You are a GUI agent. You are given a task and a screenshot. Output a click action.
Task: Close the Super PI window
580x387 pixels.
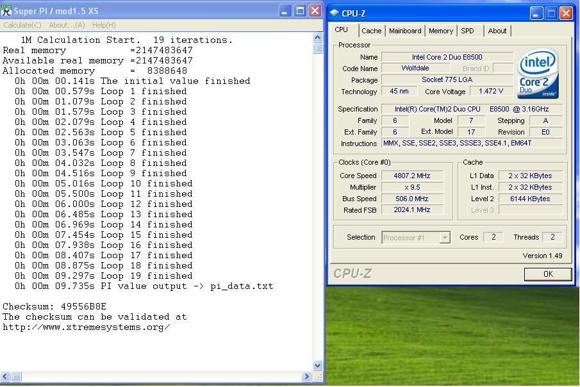pos(315,11)
